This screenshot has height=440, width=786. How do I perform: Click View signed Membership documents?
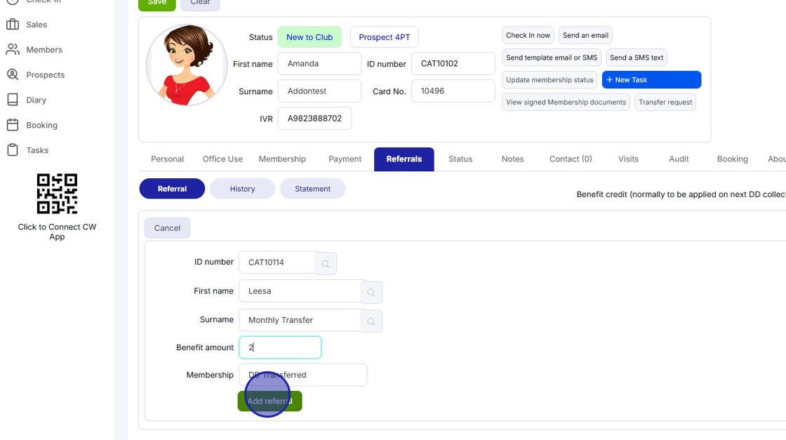[566, 102]
